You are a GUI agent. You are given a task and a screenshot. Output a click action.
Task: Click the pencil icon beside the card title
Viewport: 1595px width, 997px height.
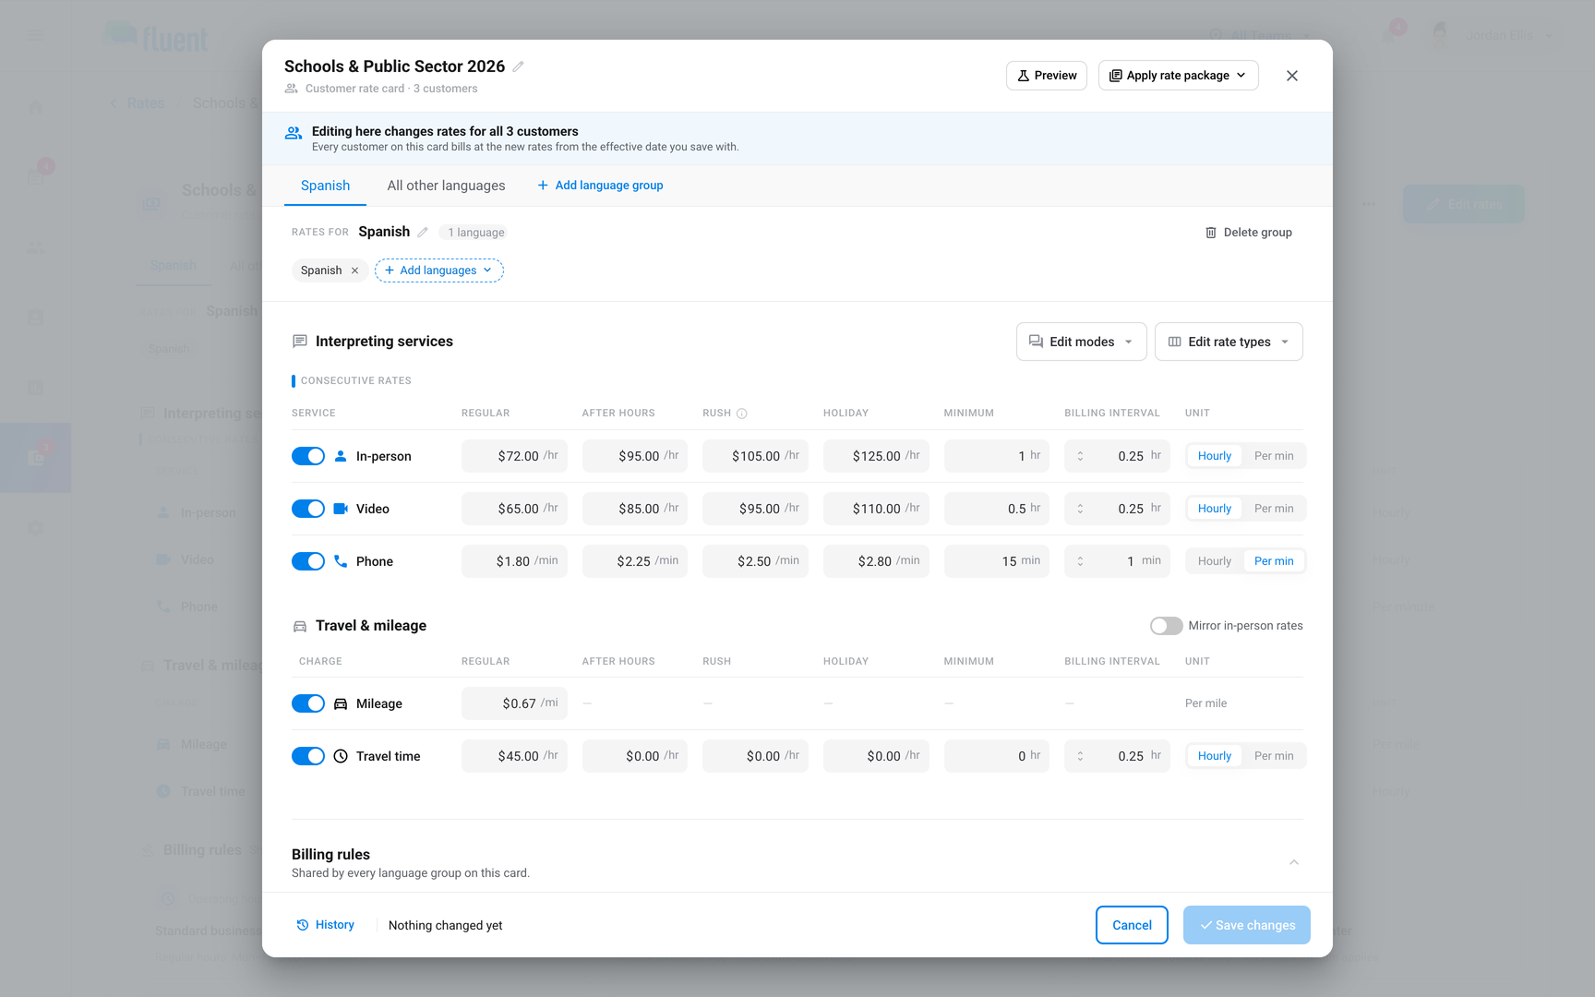click(519, 66)
